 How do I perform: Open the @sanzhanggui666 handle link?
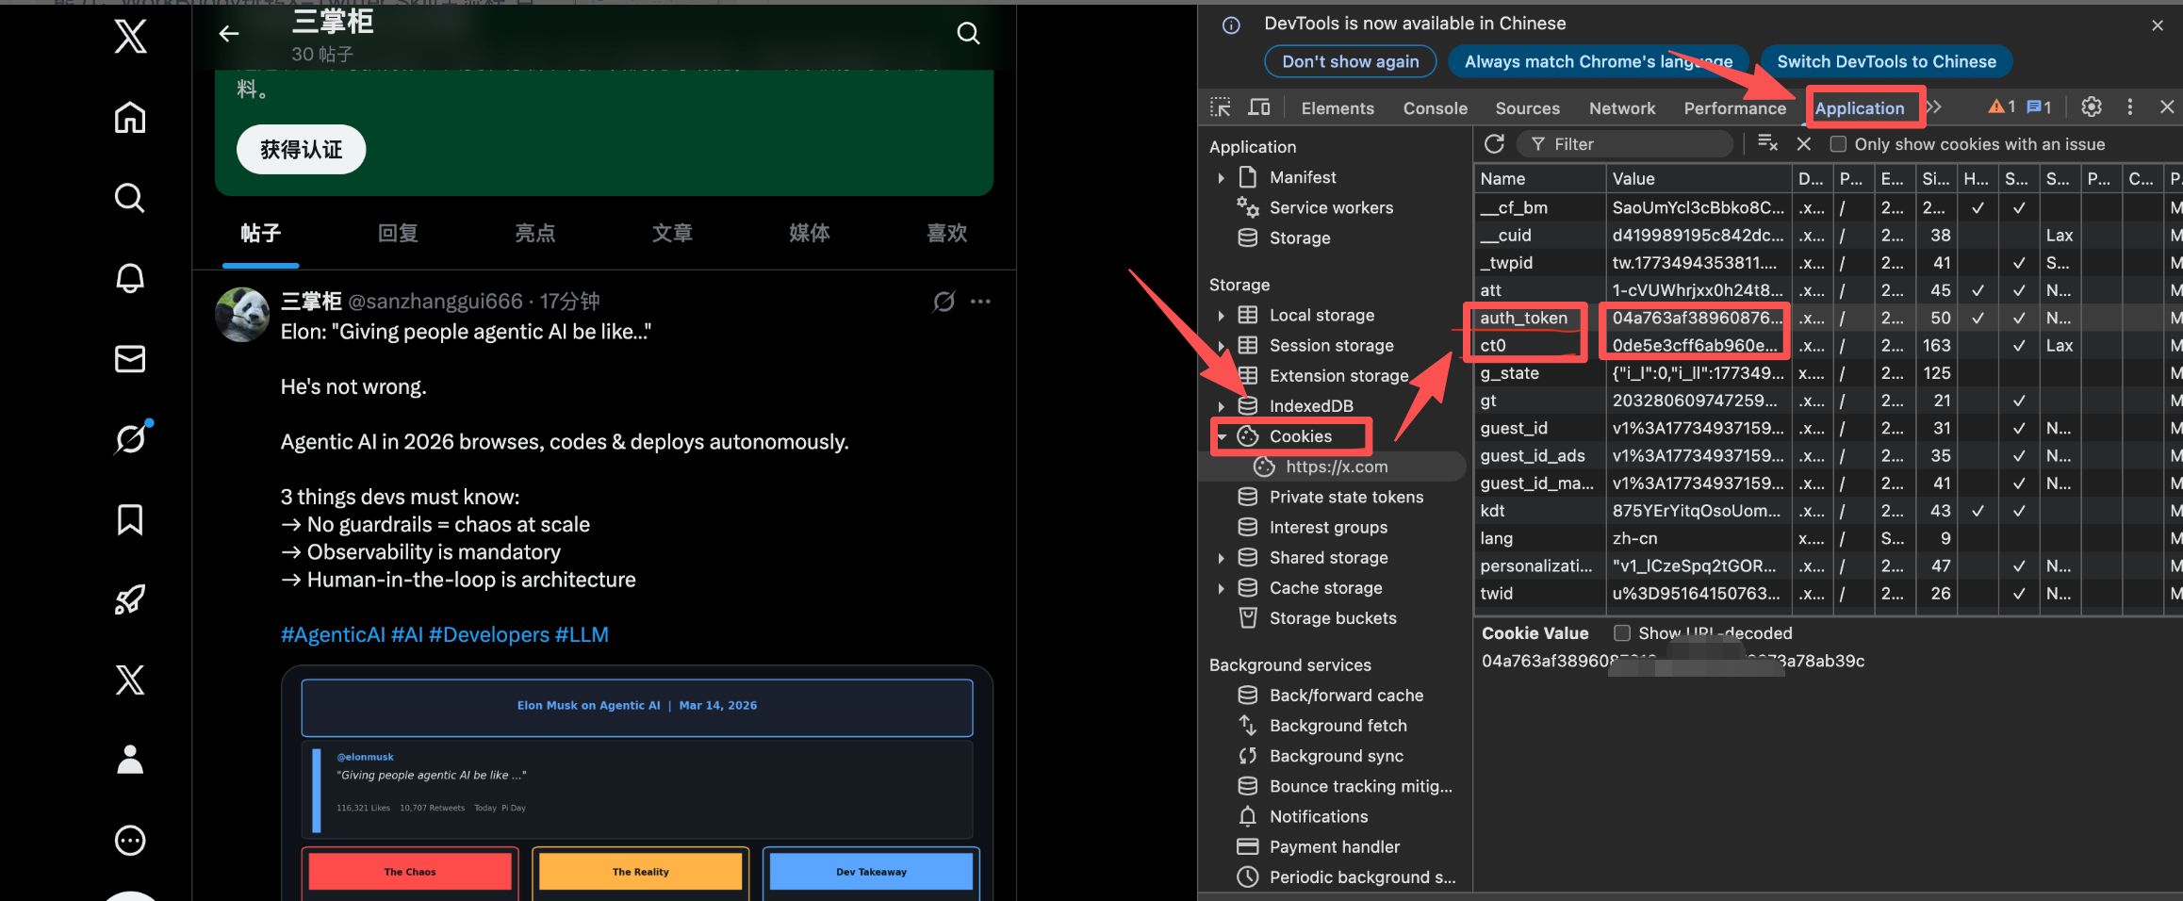point(435,302)
